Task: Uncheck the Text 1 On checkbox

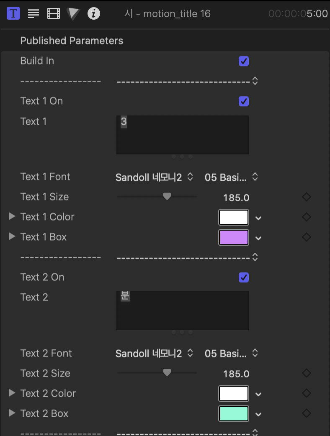Action: [x=243, y=101]
